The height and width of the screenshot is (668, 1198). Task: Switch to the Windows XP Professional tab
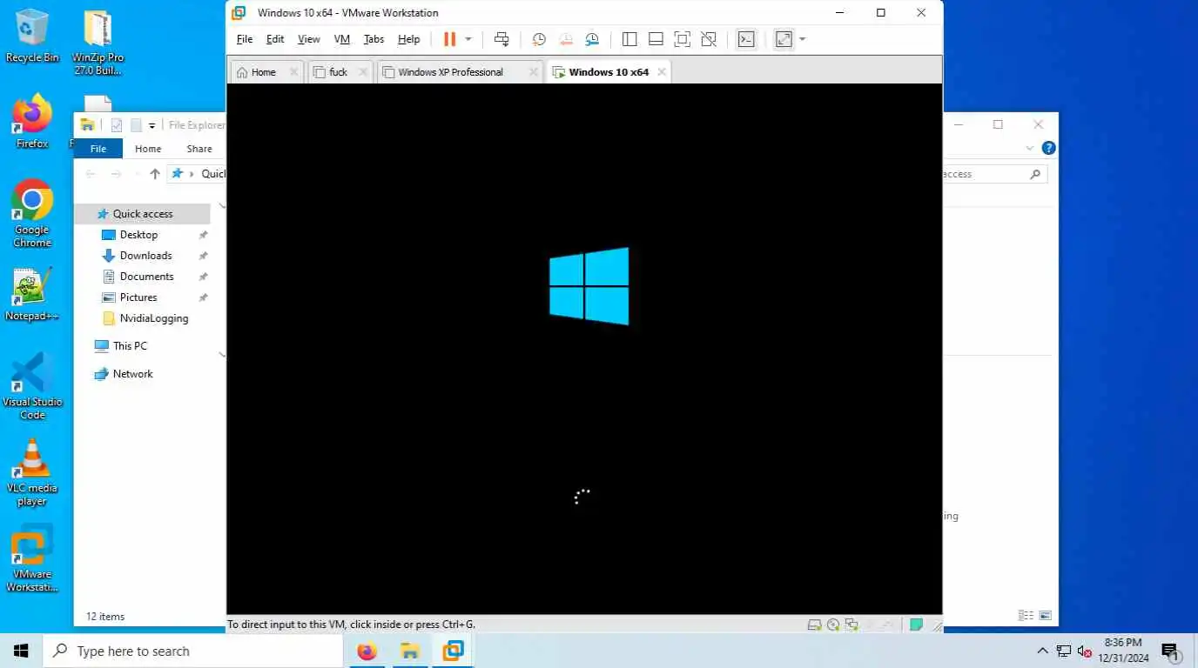point(451,72)
